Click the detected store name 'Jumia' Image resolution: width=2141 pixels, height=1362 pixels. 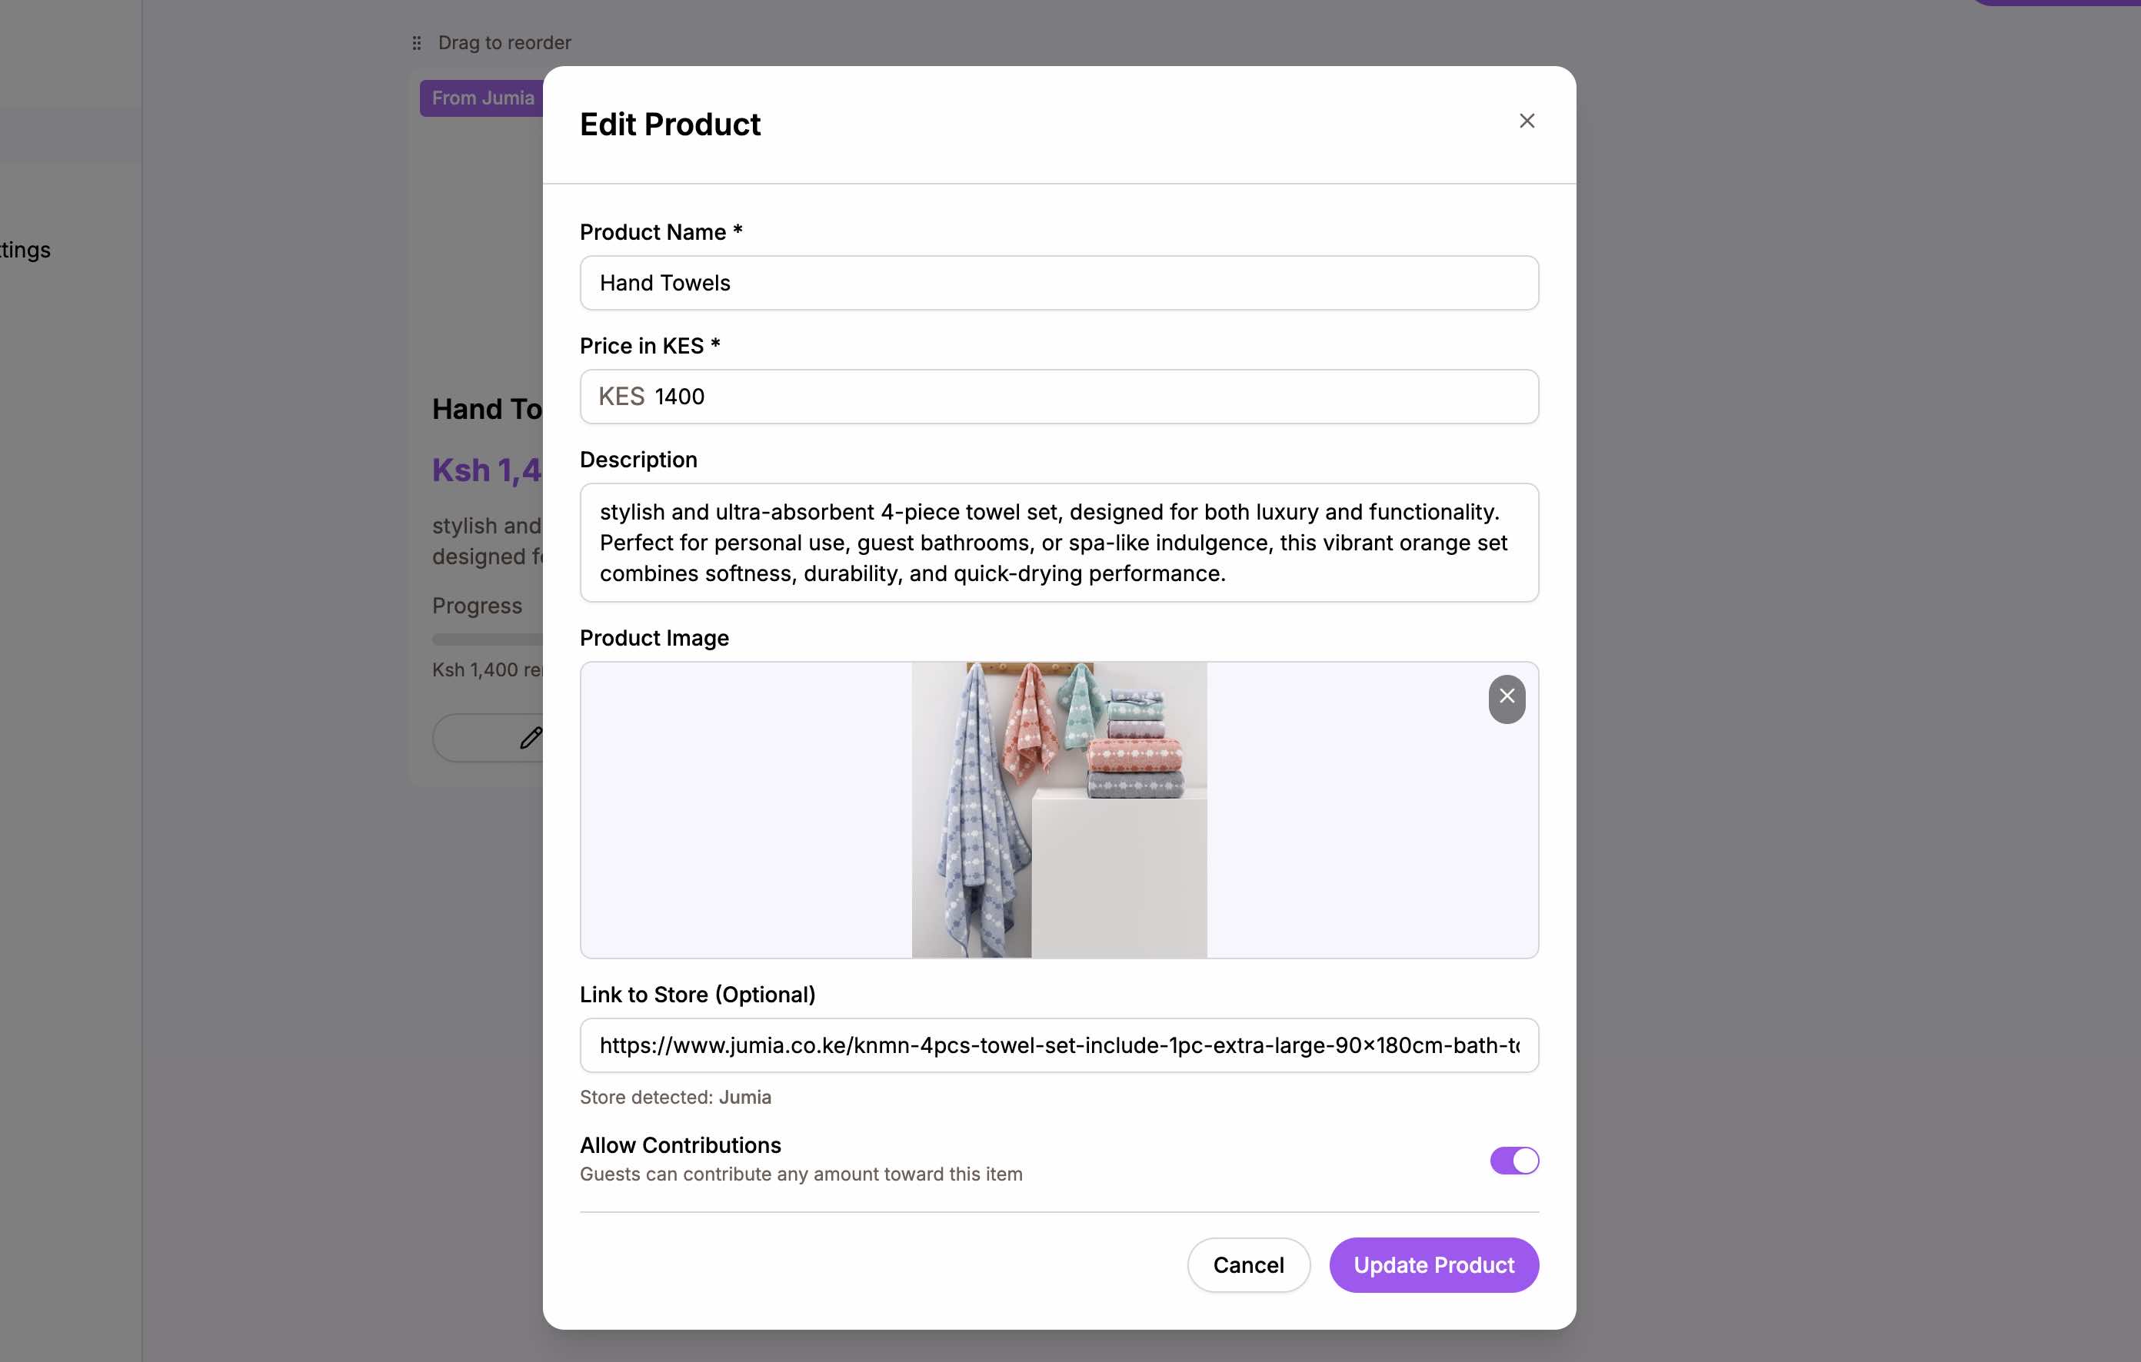point(744,1098)
